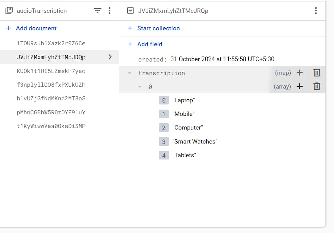
Task: Select document t1KyWiwwVaa0OkaDiSMP
Action: (51, 126)
